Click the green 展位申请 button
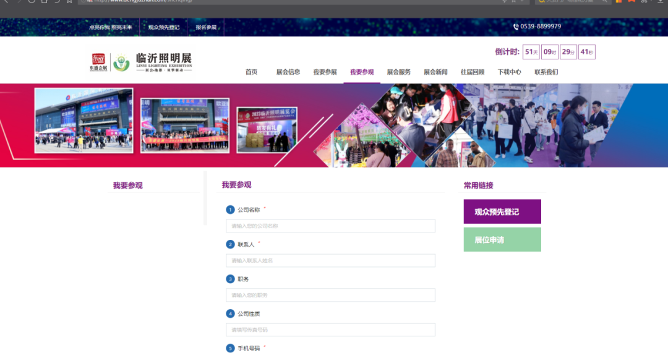 click(x=502, y=240)
